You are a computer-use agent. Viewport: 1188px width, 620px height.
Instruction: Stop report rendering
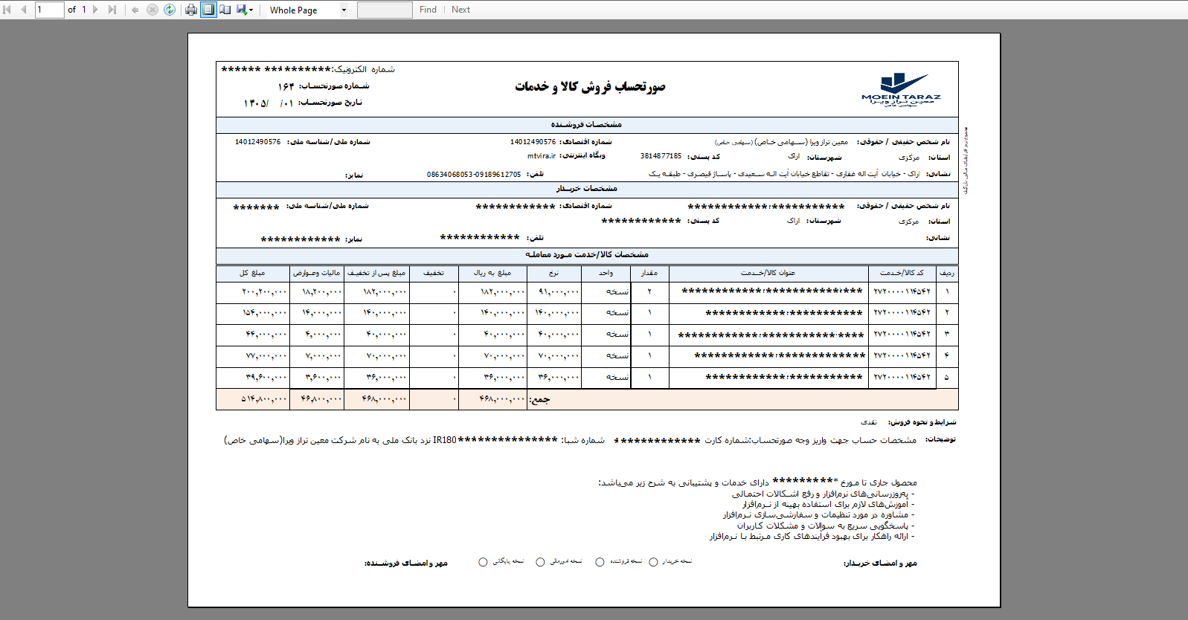click(152, 10)
